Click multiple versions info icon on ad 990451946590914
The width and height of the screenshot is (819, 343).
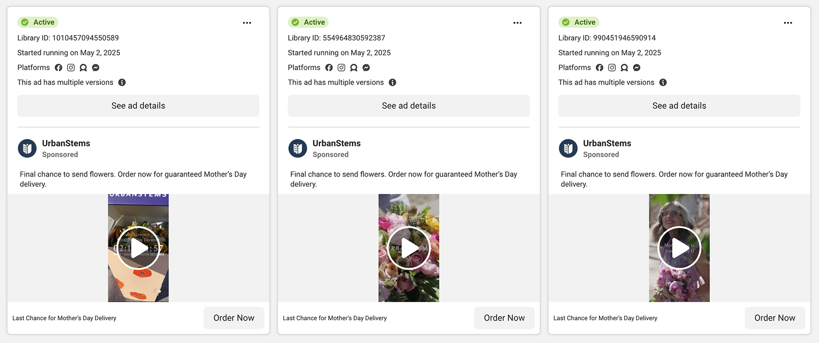663,82
